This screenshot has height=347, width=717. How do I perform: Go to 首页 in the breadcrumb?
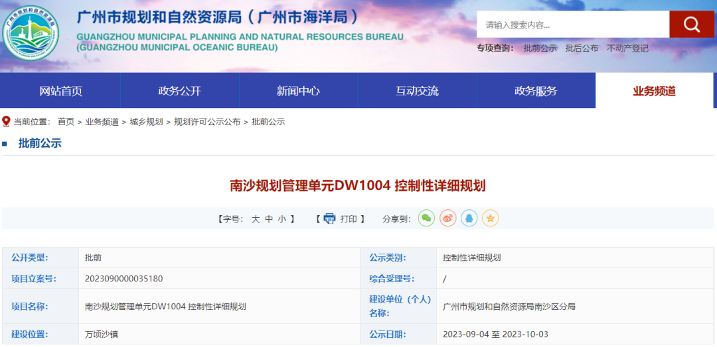click(66, 122)
